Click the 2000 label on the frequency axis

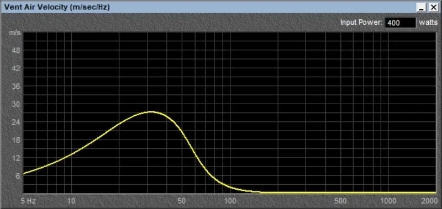click(429, 201)
